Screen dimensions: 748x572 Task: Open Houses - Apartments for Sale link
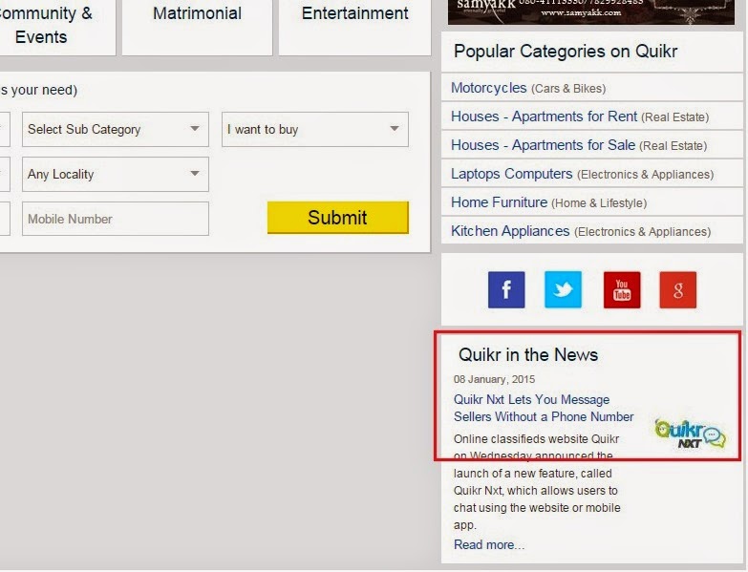click(x=543, y=145)
